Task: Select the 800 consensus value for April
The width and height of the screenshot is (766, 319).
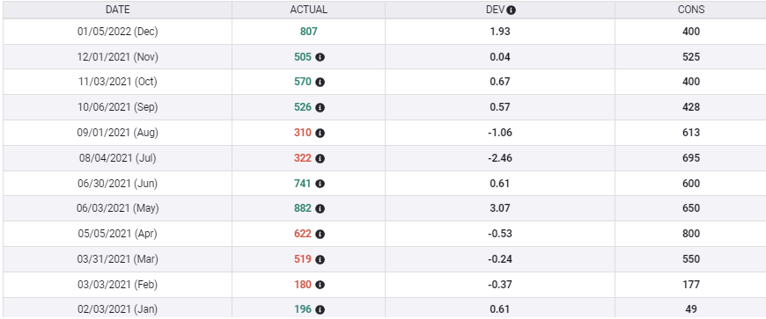Action: [x=691, y=234]
